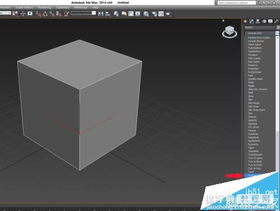Choose Turn to Mesh modifier
The height and width of the screenshot is (211, 280).
pos(255,162)
